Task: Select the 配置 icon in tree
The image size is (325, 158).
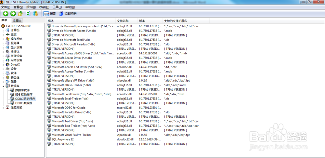Action: point(7,82)
